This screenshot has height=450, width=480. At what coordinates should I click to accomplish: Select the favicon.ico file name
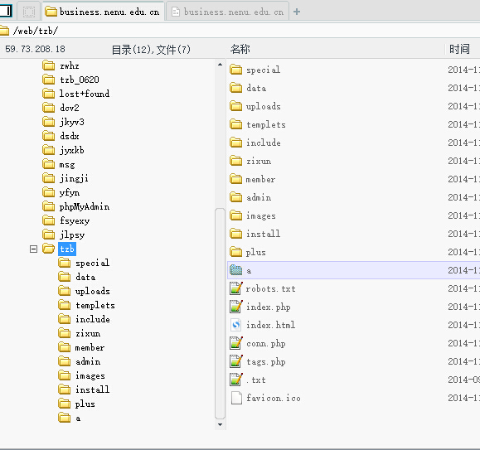click(x=274, y=398)
